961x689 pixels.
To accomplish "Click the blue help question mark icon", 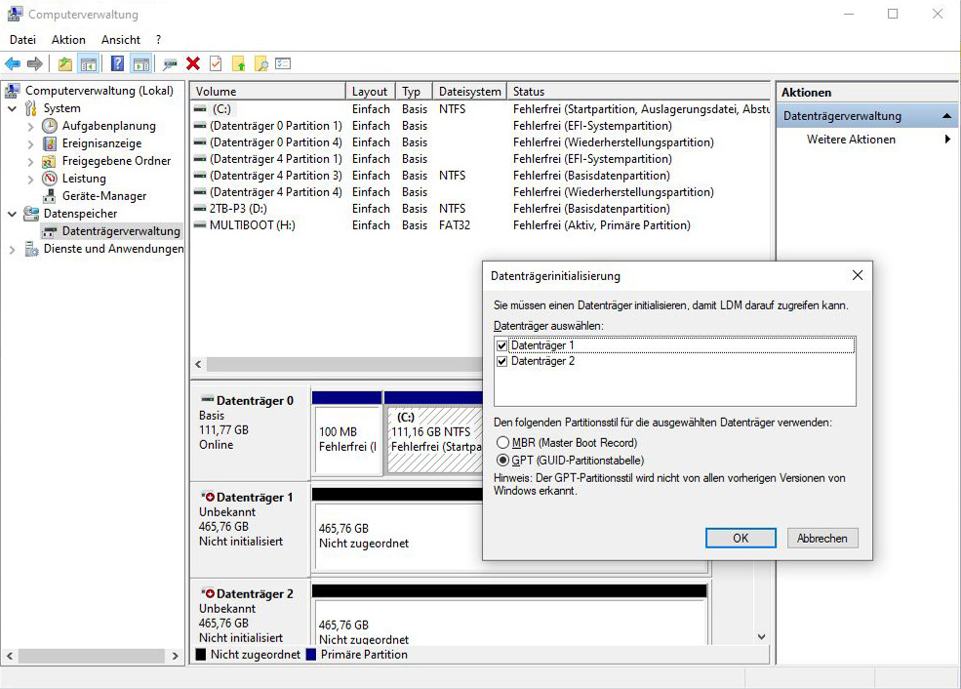I will point(117,63).
